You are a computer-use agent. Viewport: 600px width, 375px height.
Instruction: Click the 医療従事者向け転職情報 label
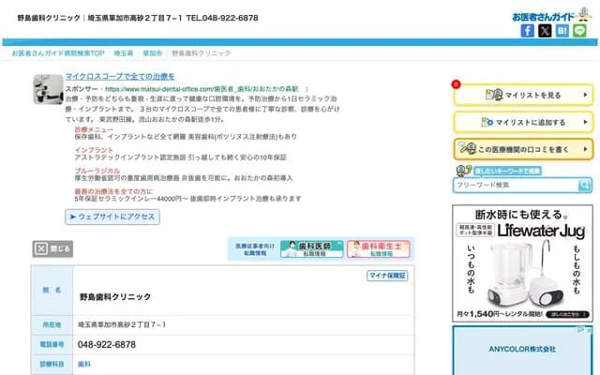(x=255, y=249)
